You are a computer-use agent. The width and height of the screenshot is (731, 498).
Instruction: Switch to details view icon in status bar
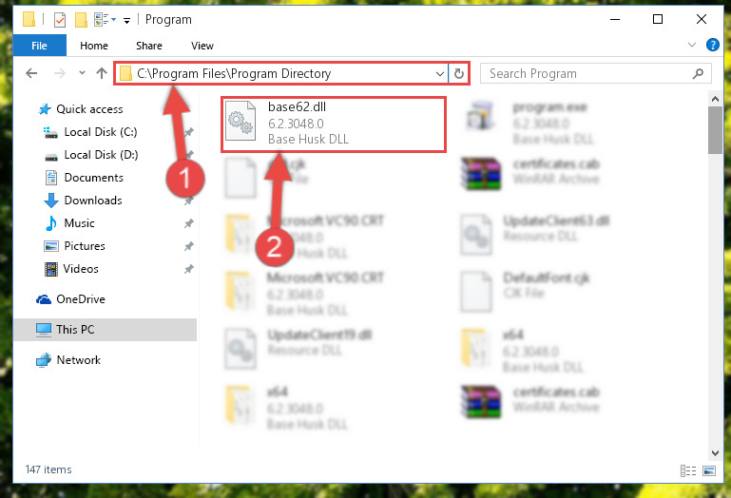pyautogui.click(x=688, y=471)
